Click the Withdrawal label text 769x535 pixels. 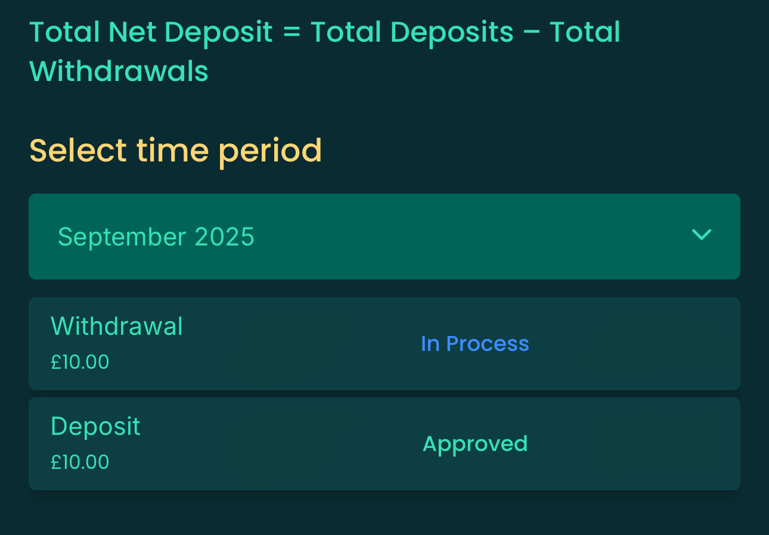[x=117, y=326]
